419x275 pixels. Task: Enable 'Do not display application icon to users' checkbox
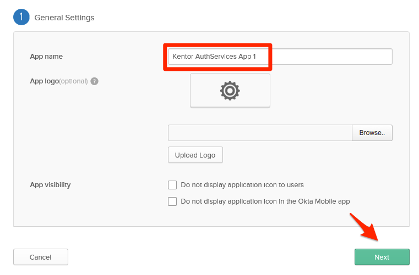[172, 185]
